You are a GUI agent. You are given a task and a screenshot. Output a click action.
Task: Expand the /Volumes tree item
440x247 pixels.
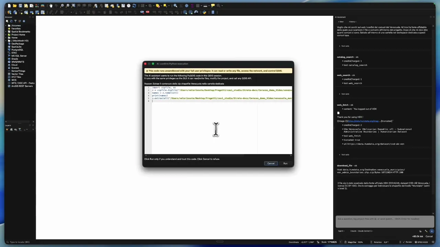pos(6,25)
